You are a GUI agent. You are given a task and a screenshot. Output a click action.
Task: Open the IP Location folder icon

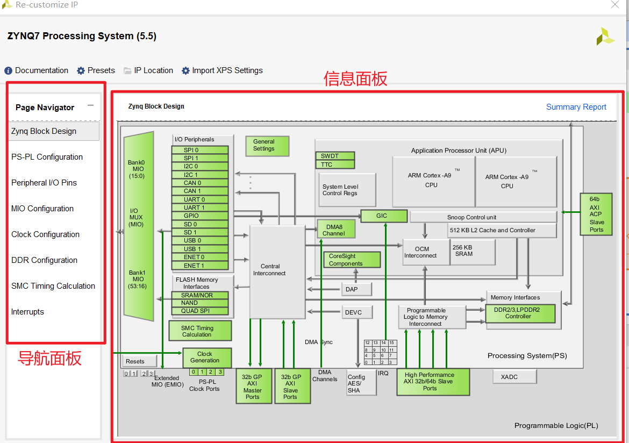point(127,70)
